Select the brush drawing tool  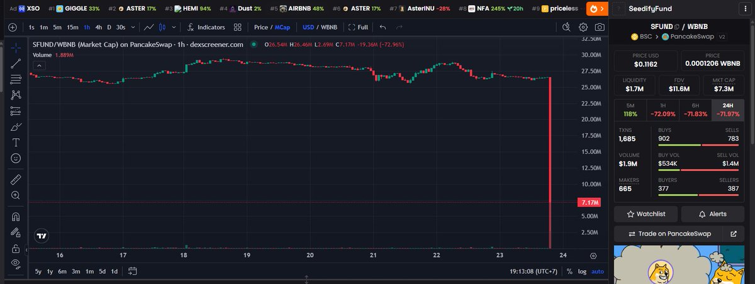pyautogui.click(x=16, y=126)
